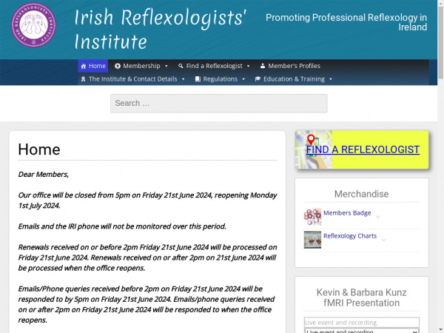This screenshot has height=333, width=444.
Task: Expand the Find a Reflexologist dropdown arrow
Action: pos(249,67)
